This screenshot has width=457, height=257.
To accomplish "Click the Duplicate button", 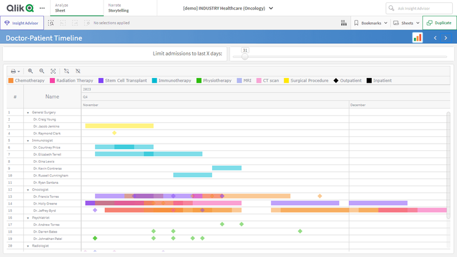I will [x=439, y=23].
